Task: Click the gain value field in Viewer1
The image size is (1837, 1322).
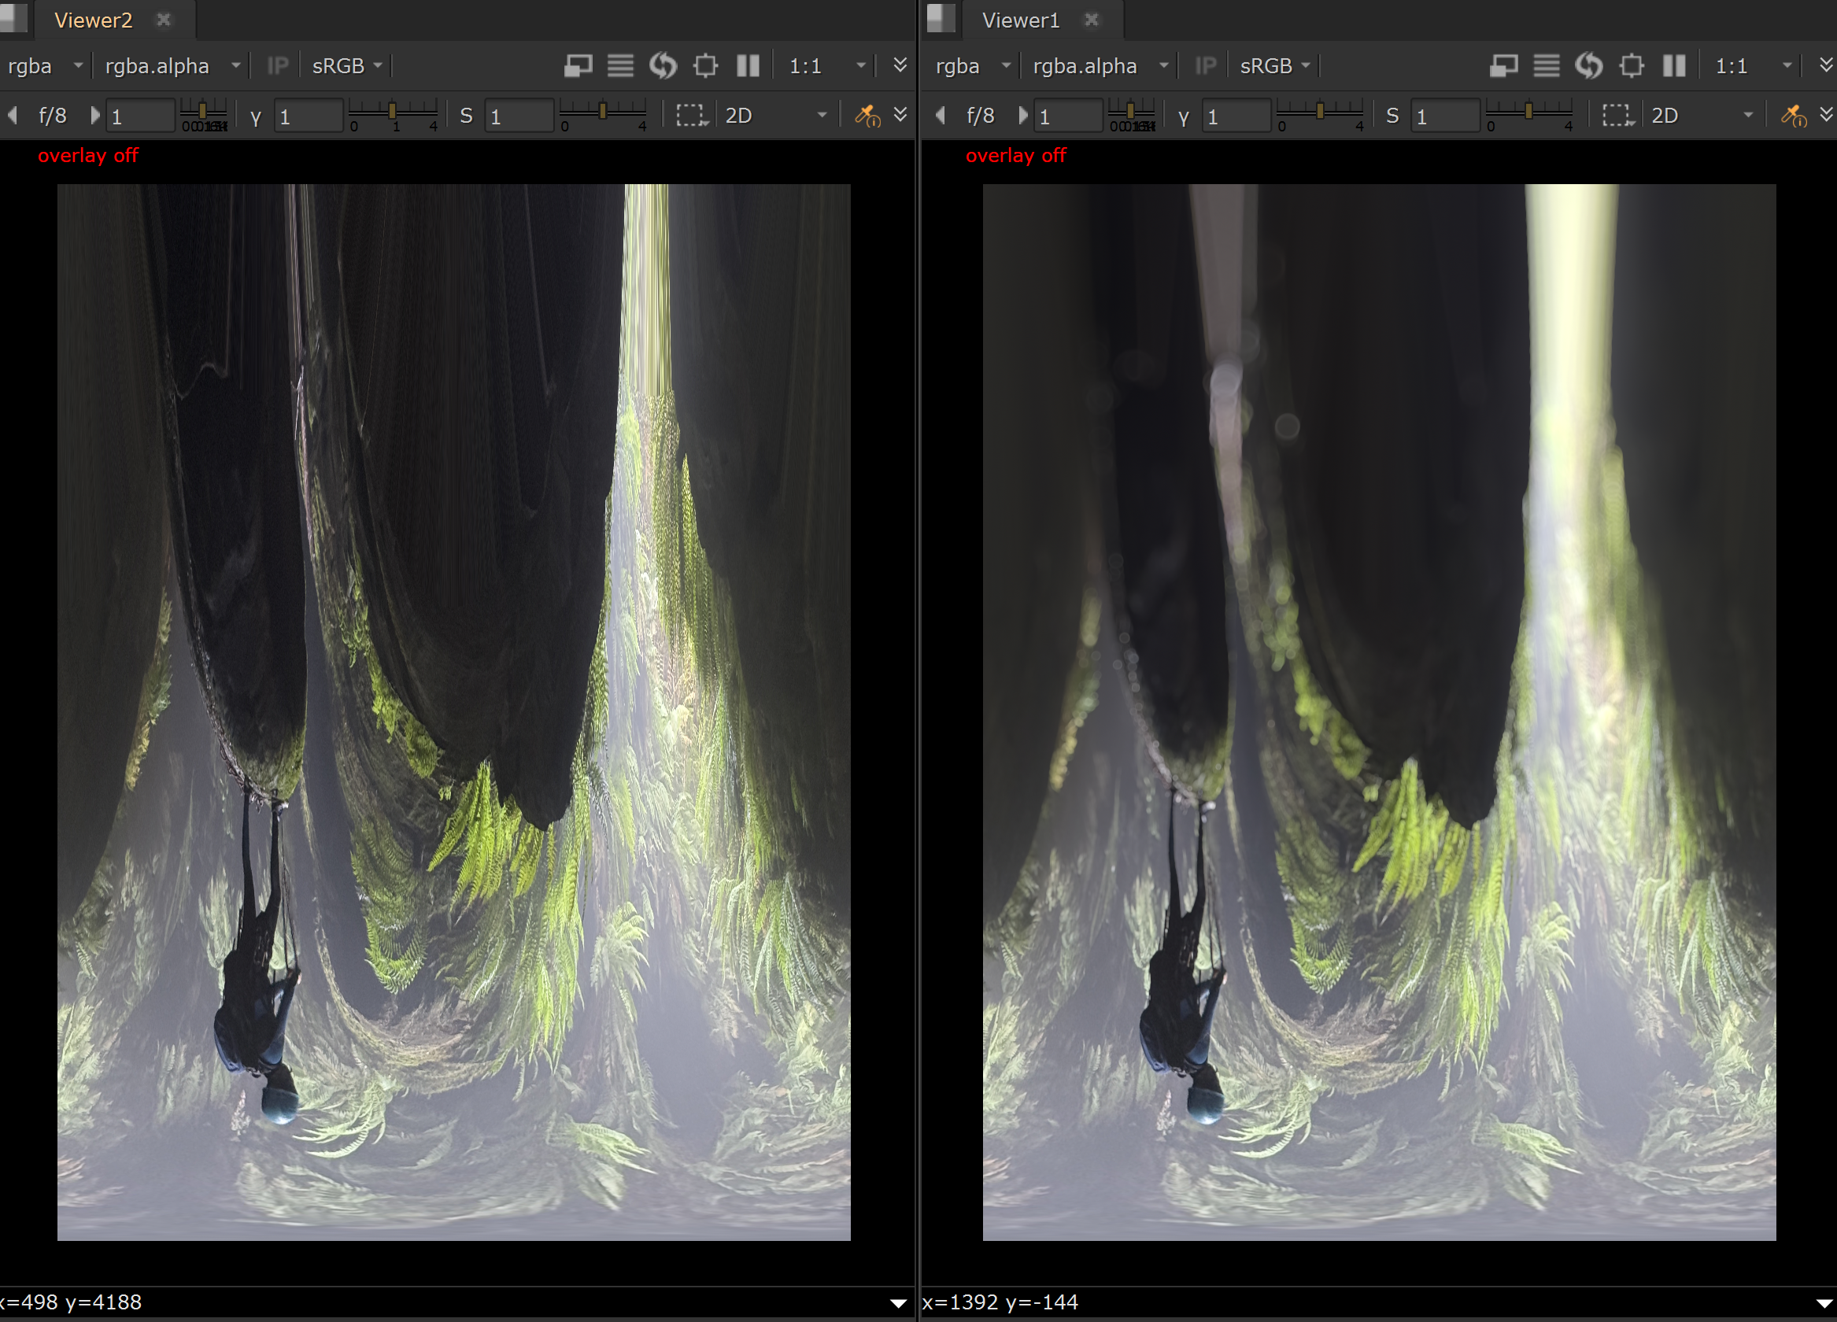Action: coord(1066,116)
